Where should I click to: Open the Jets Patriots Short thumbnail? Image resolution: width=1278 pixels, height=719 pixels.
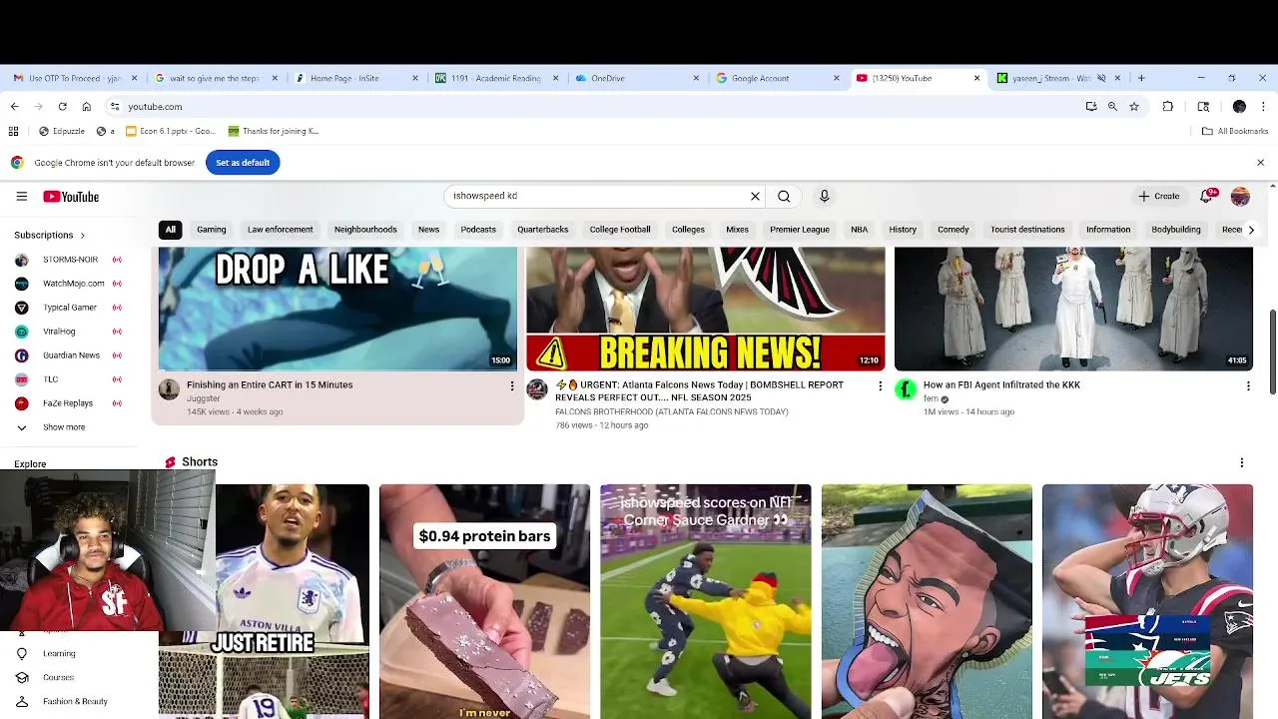1147,601
